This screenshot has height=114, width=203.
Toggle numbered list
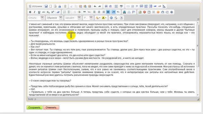coord(65,12)
